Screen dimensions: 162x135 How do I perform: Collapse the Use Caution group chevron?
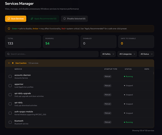(9, 63)
